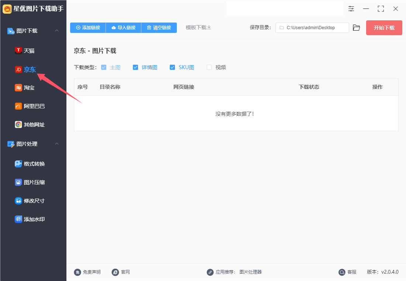Minimize the window with the dash icon
The width and height of the screenshot is (406, 281).
(x=366, y=9)
